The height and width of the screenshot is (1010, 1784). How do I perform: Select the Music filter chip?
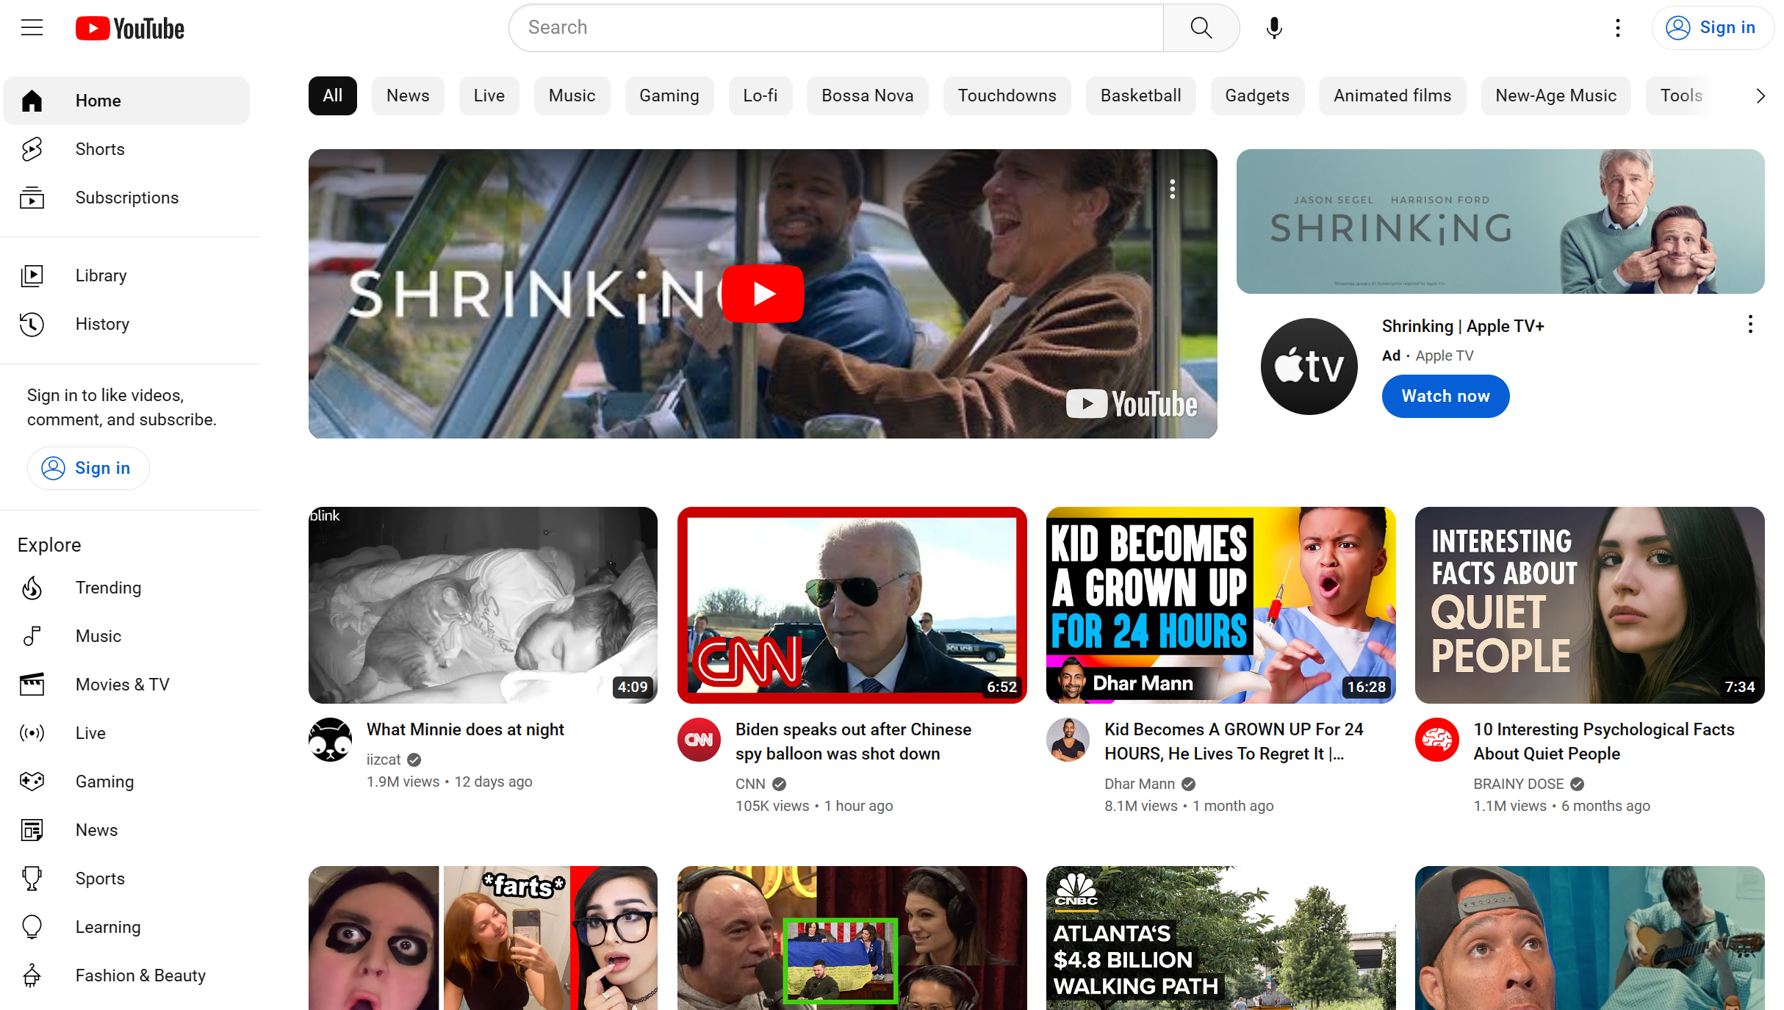(572, 95)
